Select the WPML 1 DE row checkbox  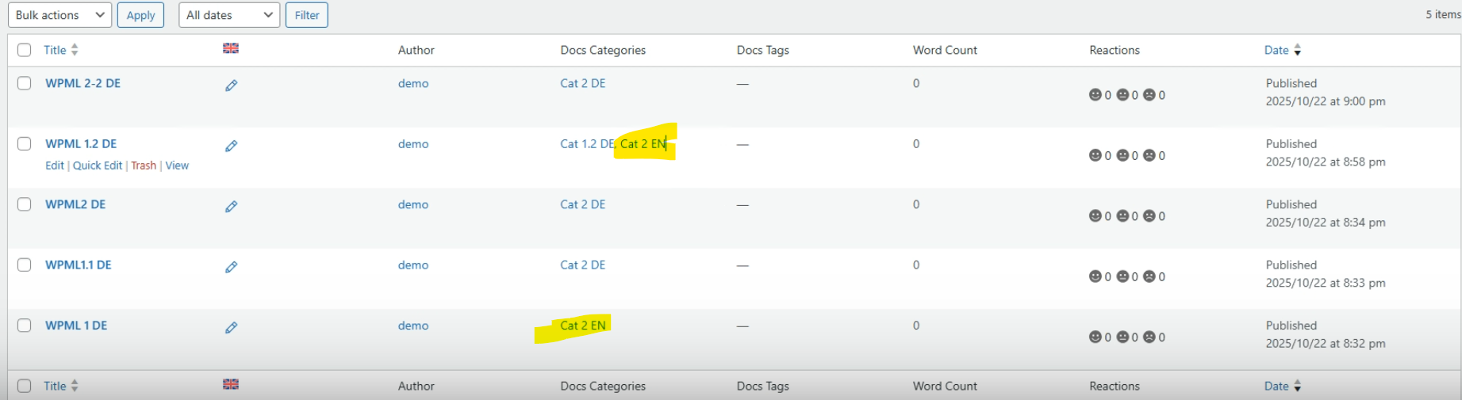tap(25, 326)
